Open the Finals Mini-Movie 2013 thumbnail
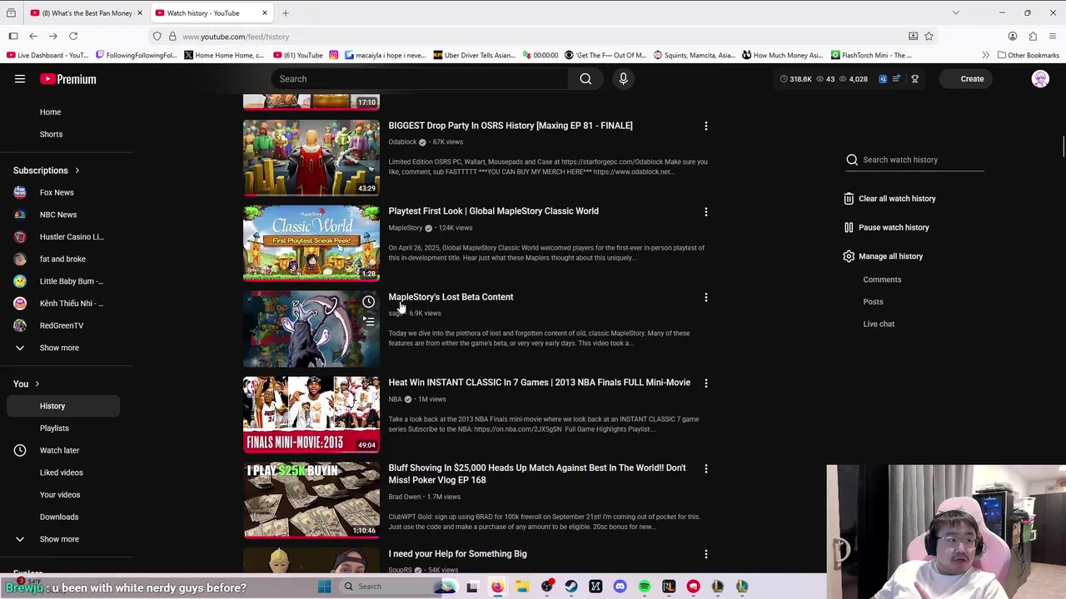1066x599 pixels. pyautogui.click(x=311, y=415)
